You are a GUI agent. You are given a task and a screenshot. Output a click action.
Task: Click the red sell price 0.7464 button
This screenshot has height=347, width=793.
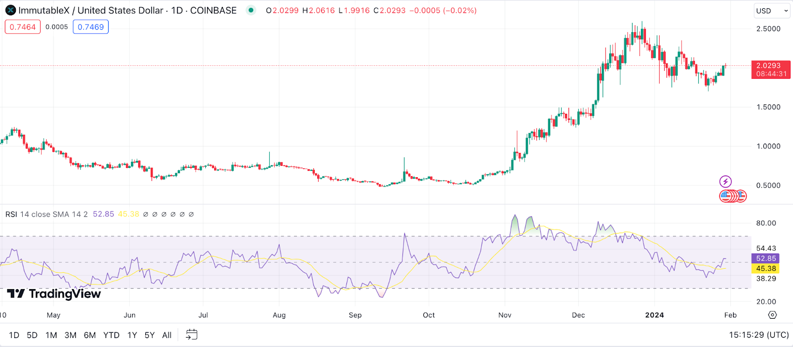23,27
